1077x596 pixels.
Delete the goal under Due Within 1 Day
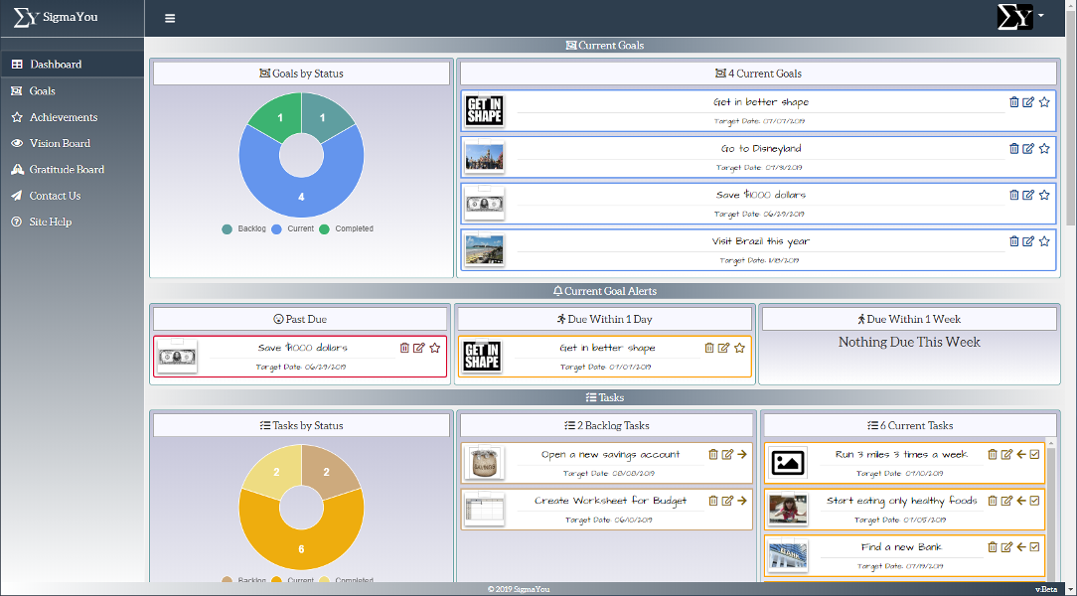tap(709, 348)
